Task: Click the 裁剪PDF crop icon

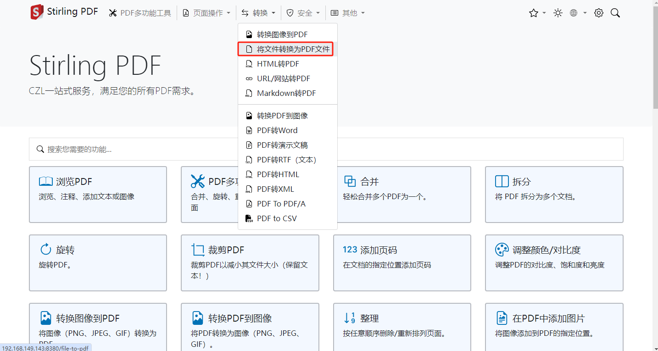Action: click(x=198, y=250)
